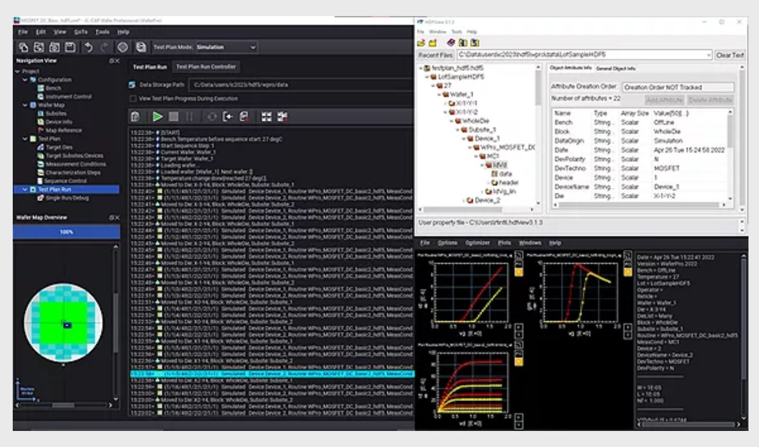Toggle pause on the test plan run
Image resolution: width=759 pixels, height=447 pixels.
click(190, 117)
